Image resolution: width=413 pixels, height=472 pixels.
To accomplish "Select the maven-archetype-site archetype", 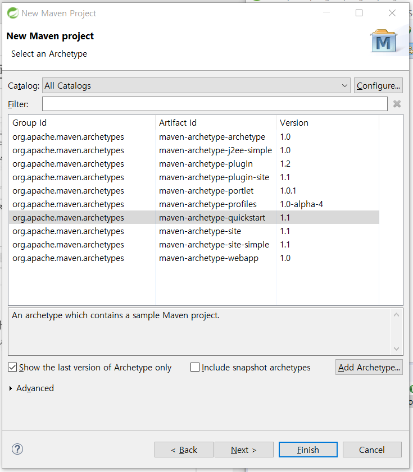I will click(x=194, y=231).
